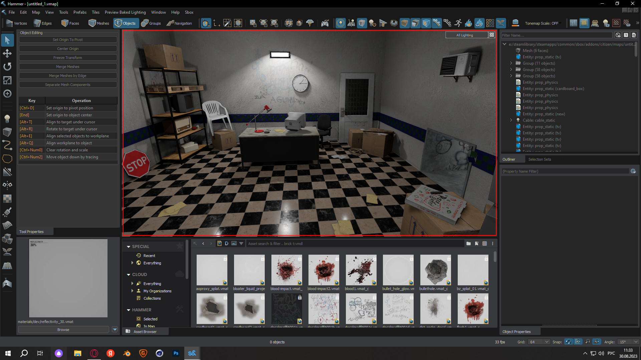641x360 pixels.
Task: Switch to the Selection Sets tab
Action: pos(540,159)
